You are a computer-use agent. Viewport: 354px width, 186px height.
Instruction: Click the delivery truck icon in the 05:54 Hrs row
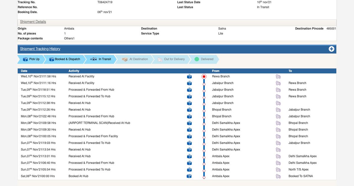278,170
